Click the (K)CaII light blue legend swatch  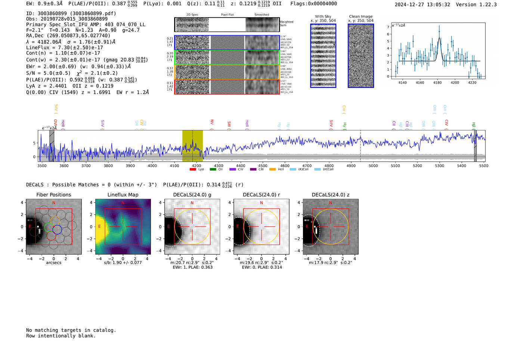tap(293, 169)
